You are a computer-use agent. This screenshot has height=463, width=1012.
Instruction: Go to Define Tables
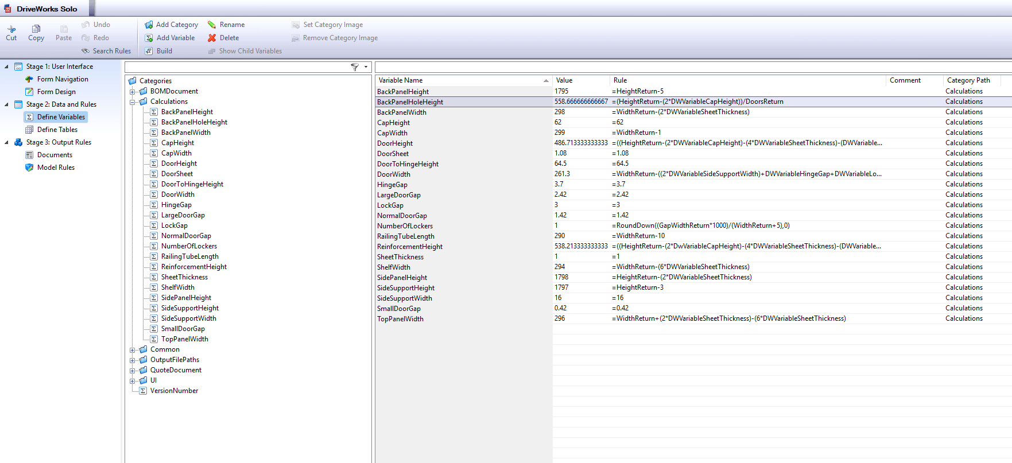tap(57, 130)
